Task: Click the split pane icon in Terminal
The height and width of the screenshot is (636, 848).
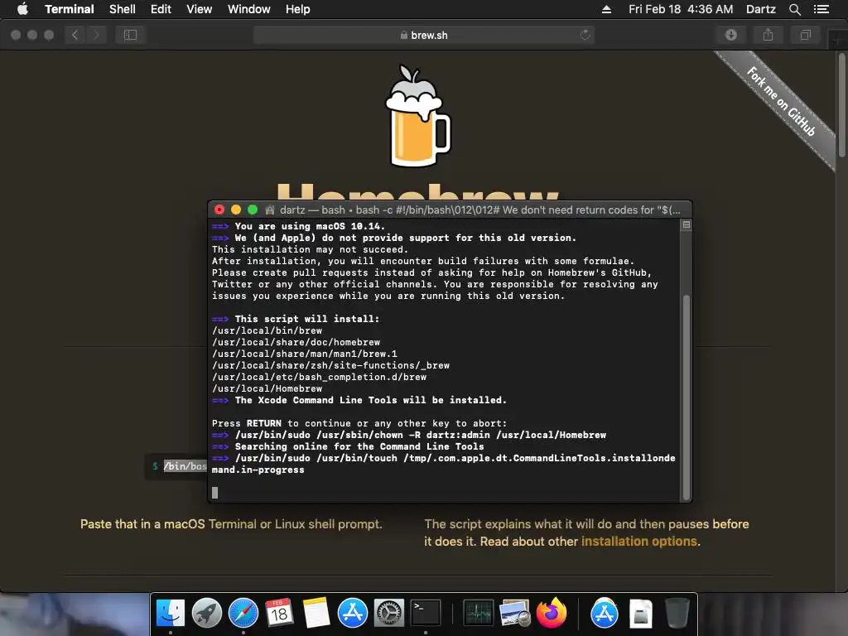Action: tap(686, 224)
